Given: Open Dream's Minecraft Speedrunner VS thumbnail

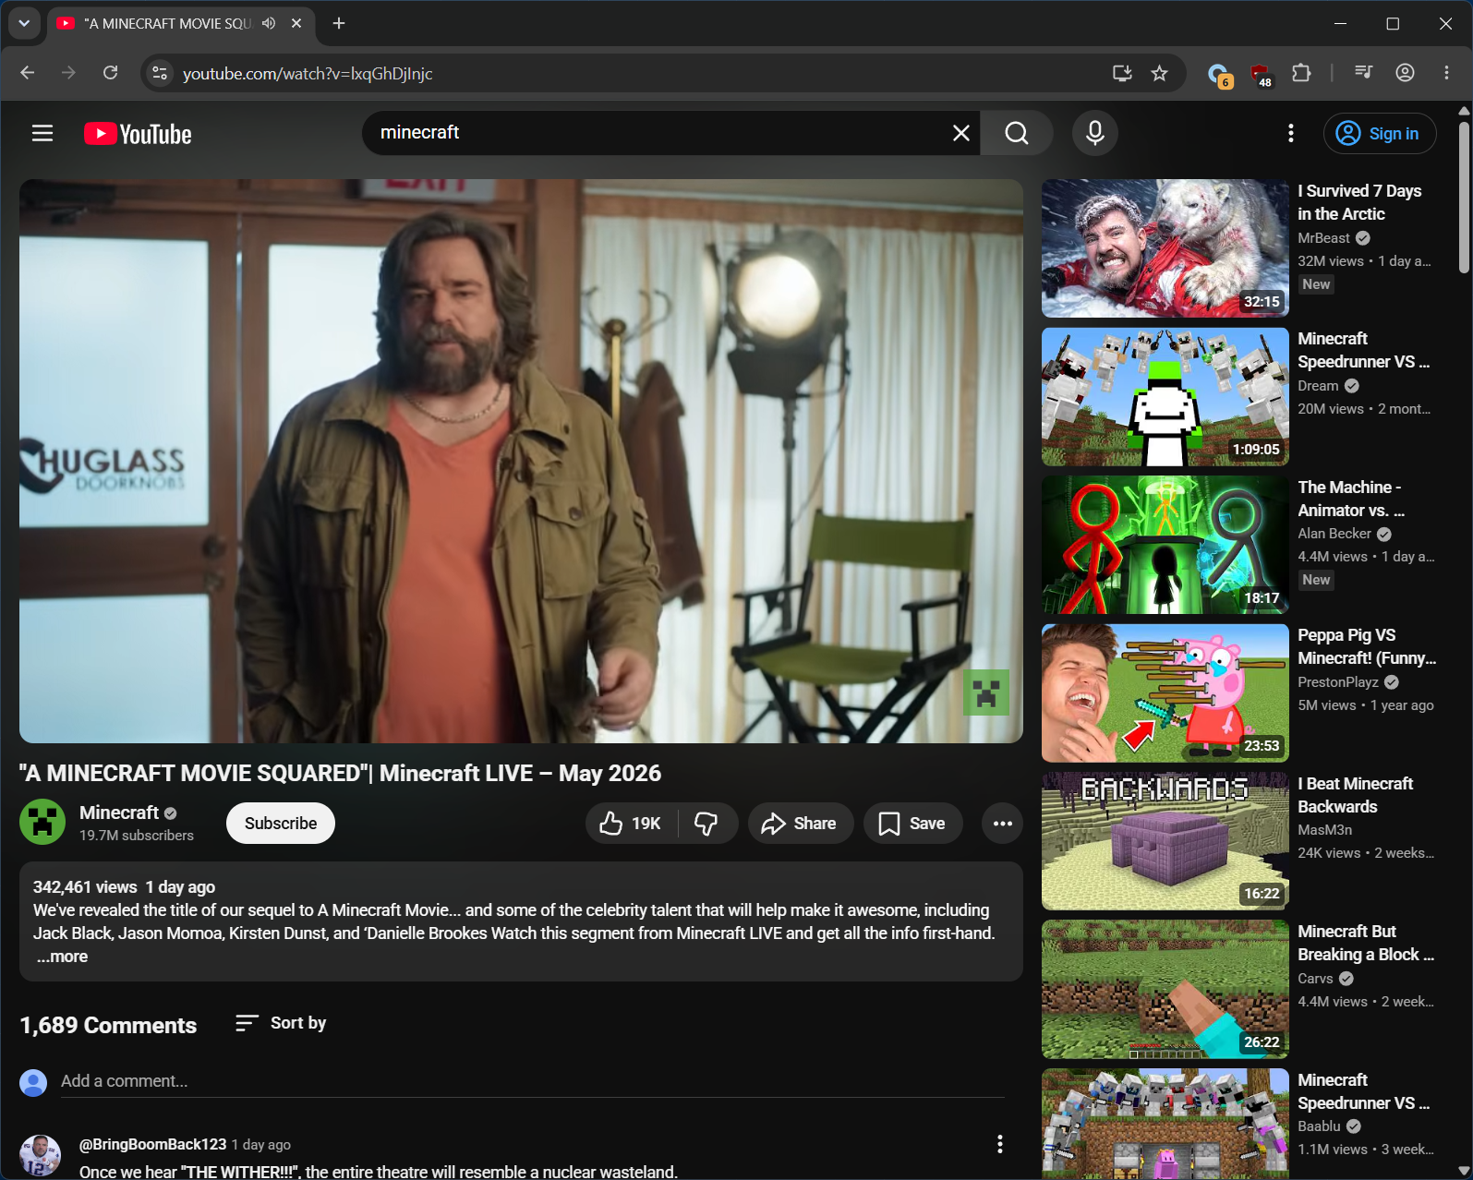Looking at the screenshot, I should [x=1165, y=397].
